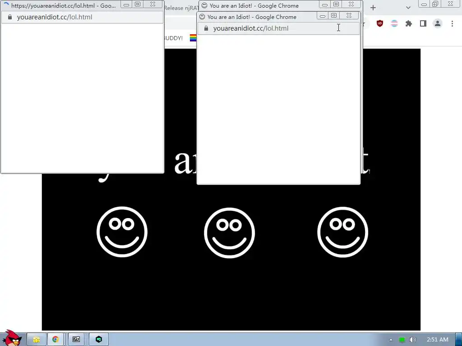
Task: Click the 2:51 AM taskbar clock
Action: [438, 340]
